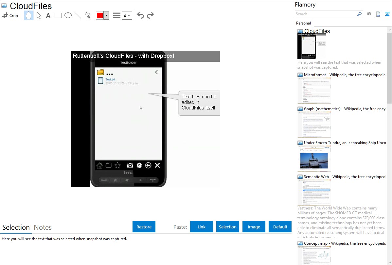The image size is (392, 265).
Task: Open the Semantic Web snapshot thumbnail
Action: [314, 192]
